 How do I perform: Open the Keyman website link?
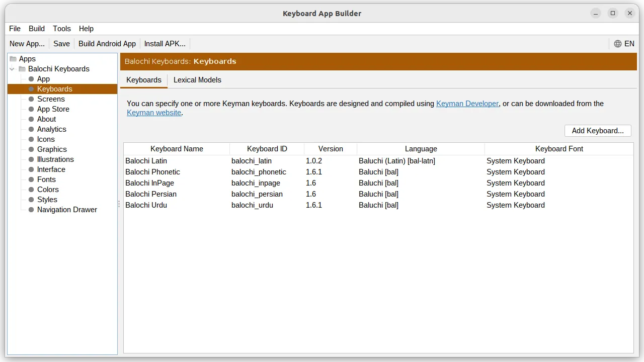point(154,113)
